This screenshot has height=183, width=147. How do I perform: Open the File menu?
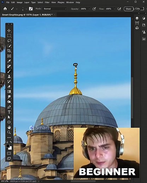(8, 2)
